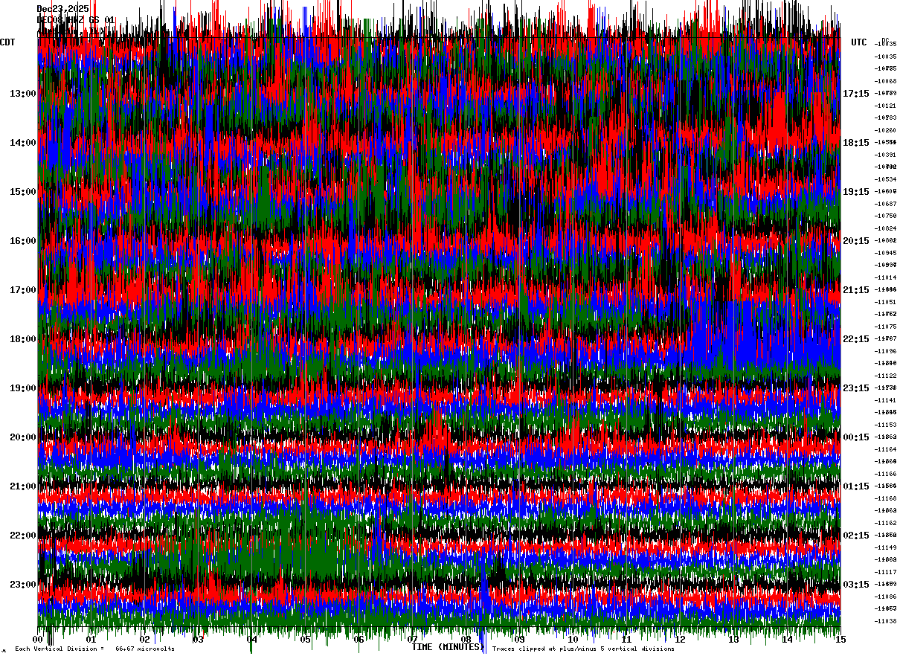Click minute 05 on the time axis
Screen dimensions: 900x659
306,639
